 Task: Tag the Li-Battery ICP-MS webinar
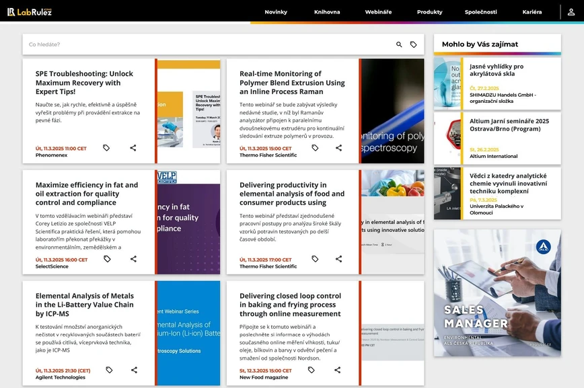(x=109, y=370)
